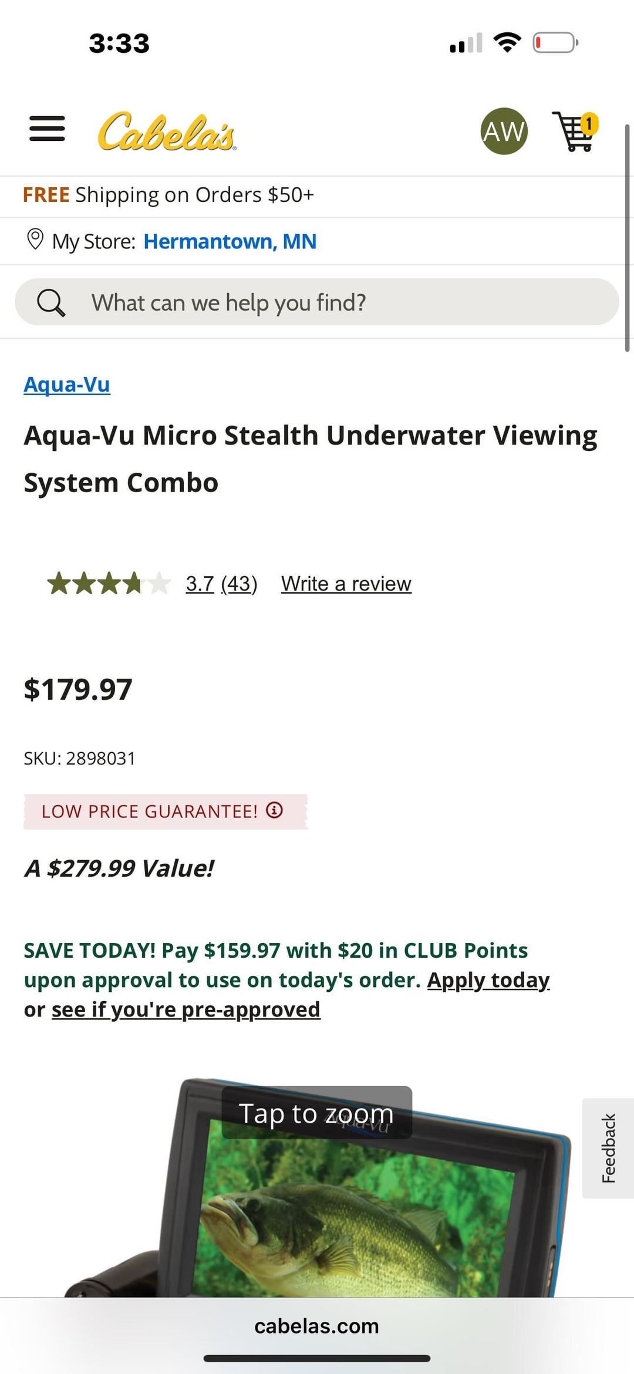Open the 3.7 rating link

click(200, 584)
